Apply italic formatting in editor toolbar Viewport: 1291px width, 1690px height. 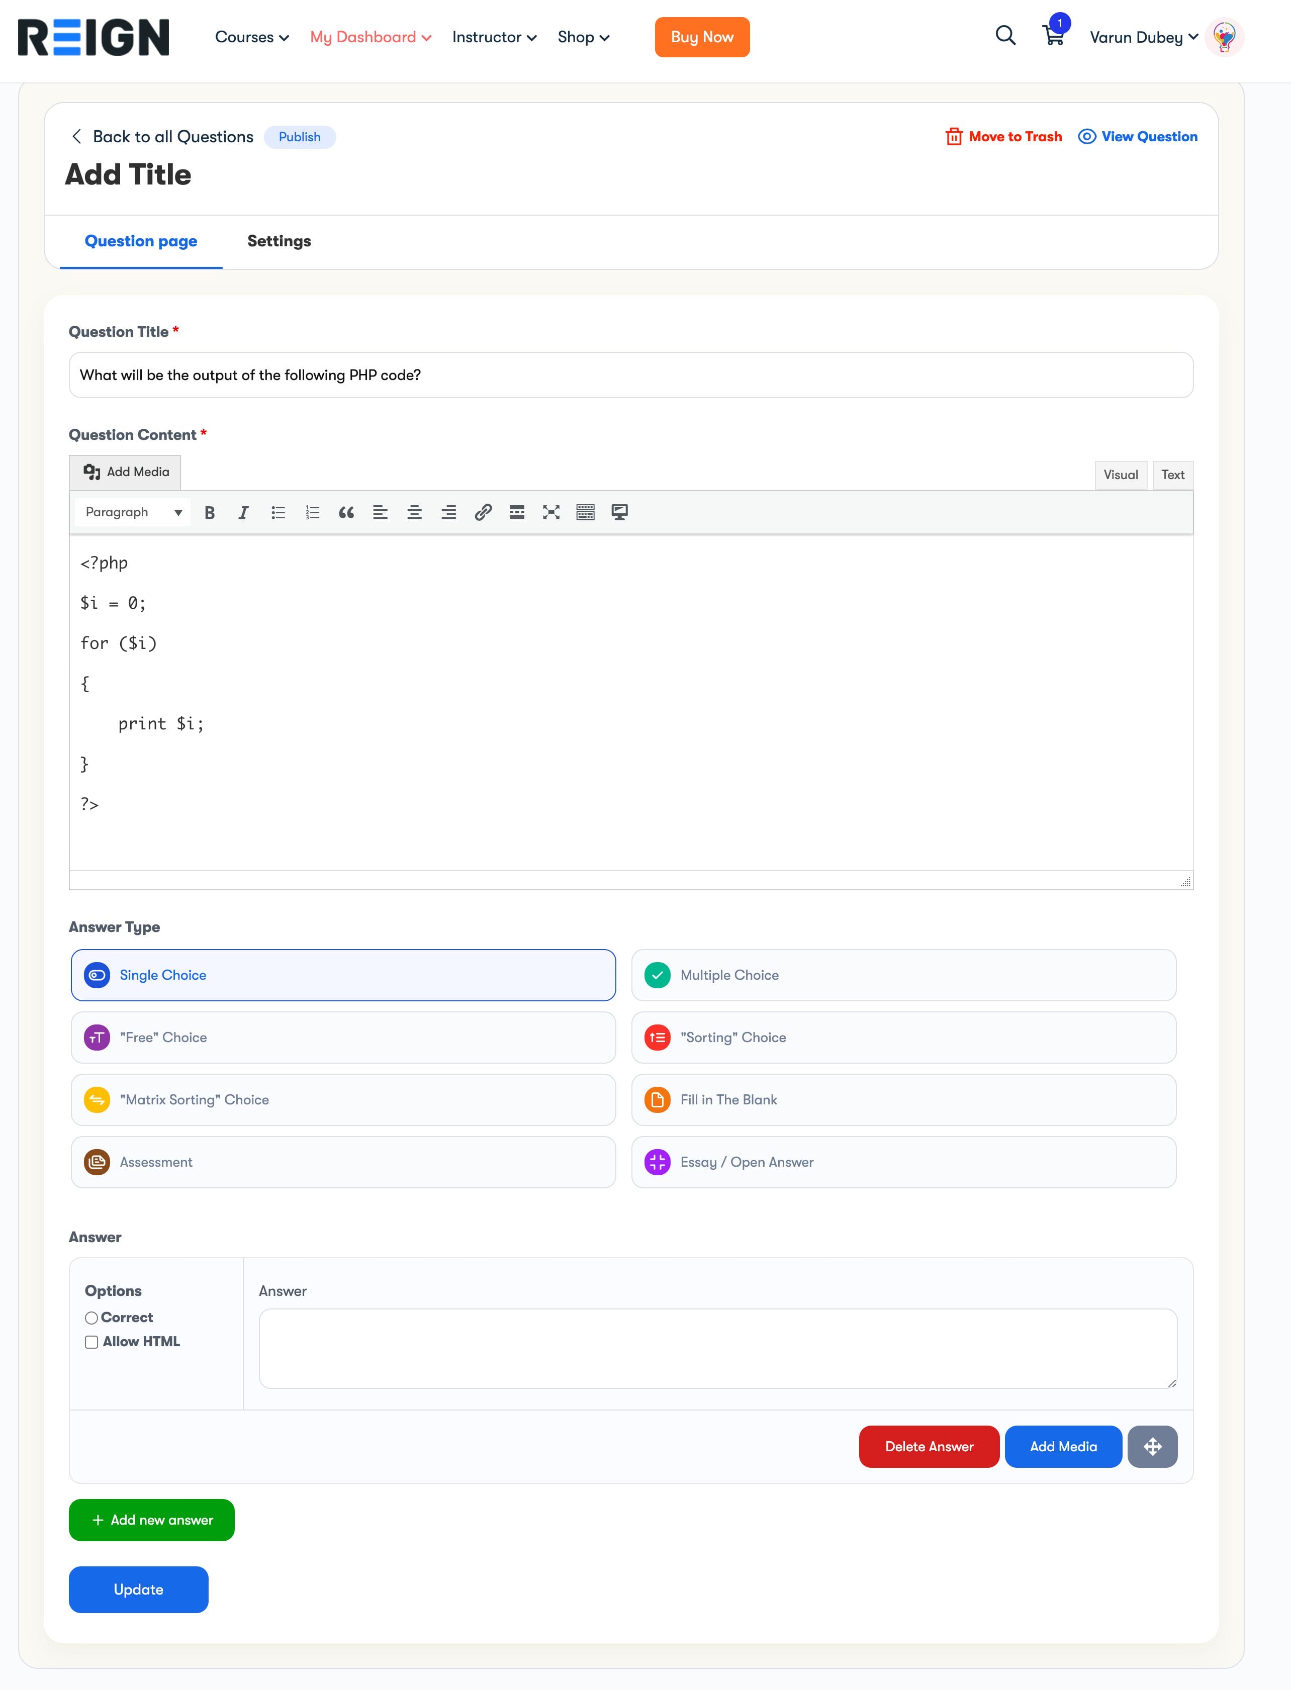point(244,512)
